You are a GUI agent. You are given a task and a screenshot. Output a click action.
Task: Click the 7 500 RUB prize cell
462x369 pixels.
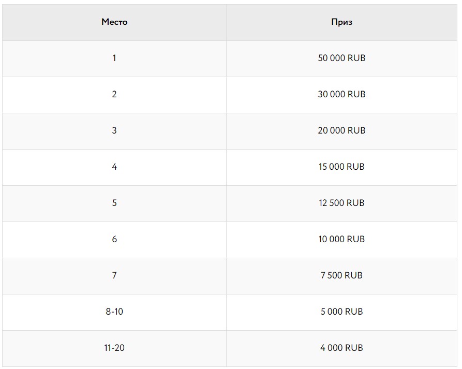(x=341, y=275)
